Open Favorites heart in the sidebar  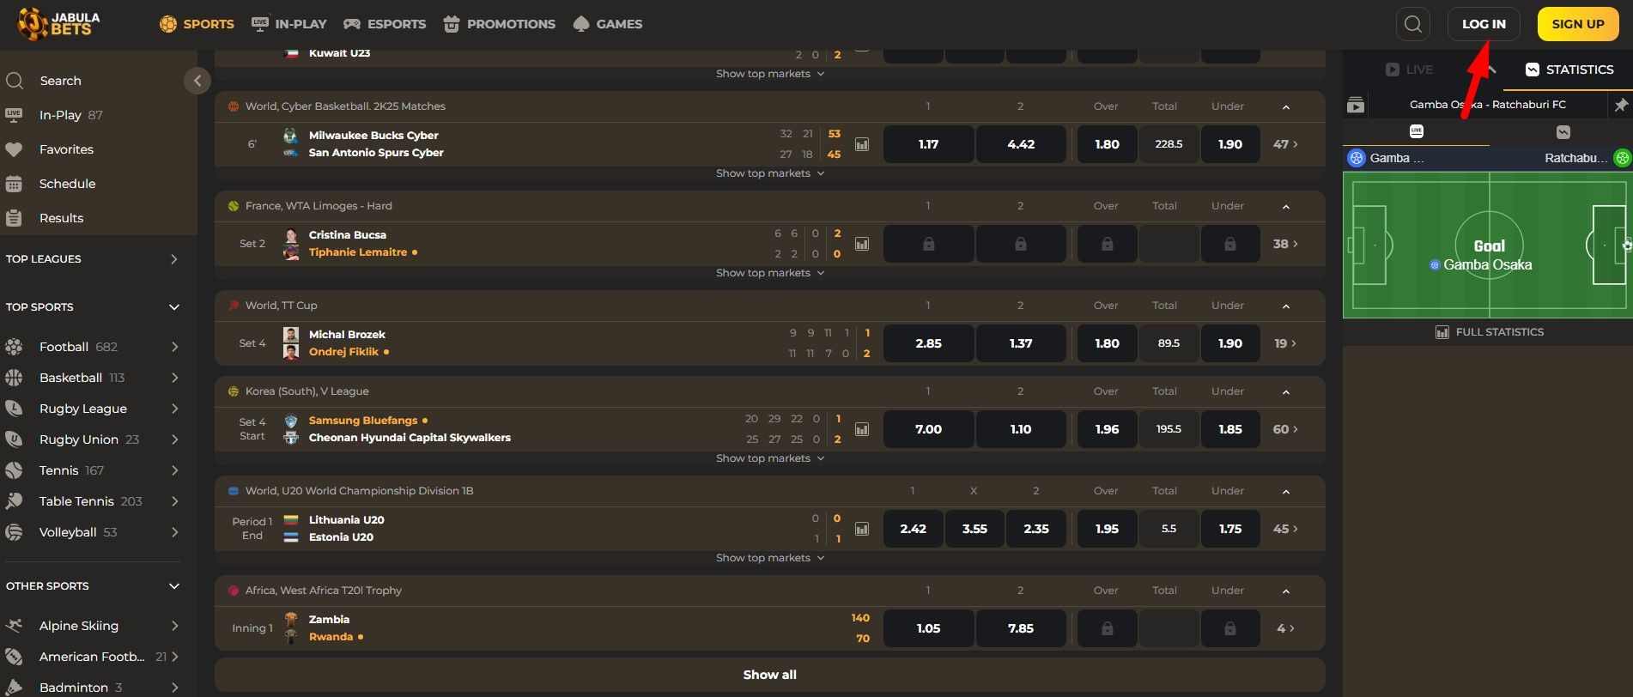tap(15, 149)
